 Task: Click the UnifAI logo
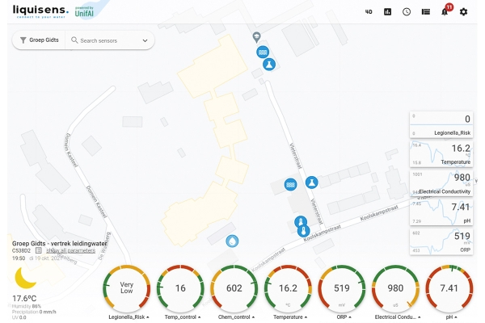[x=84, y=12]
